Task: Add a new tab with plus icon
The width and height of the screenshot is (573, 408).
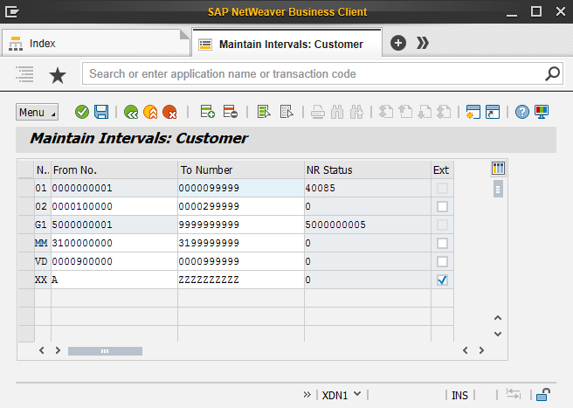Action: click(398, 43)
